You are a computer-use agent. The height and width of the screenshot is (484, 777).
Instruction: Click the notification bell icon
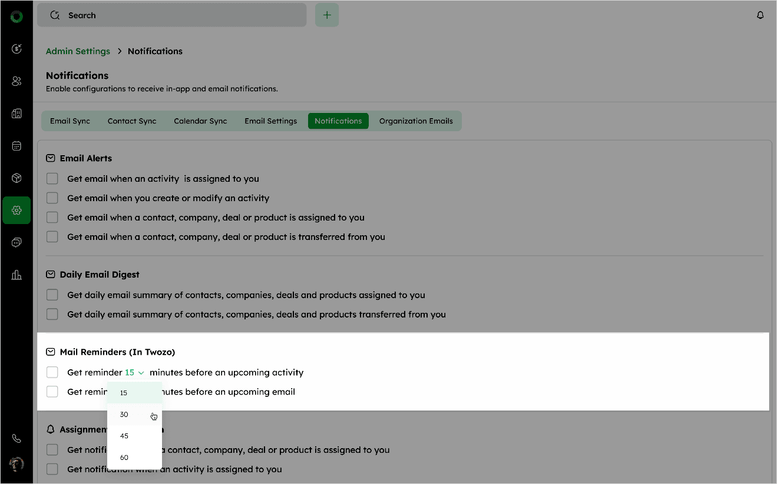coord(760,15)
